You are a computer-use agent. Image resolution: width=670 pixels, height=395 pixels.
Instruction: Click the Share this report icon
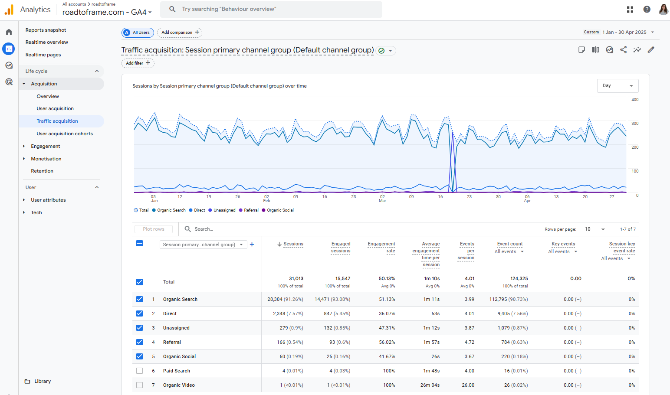click(x=623, y=50)
